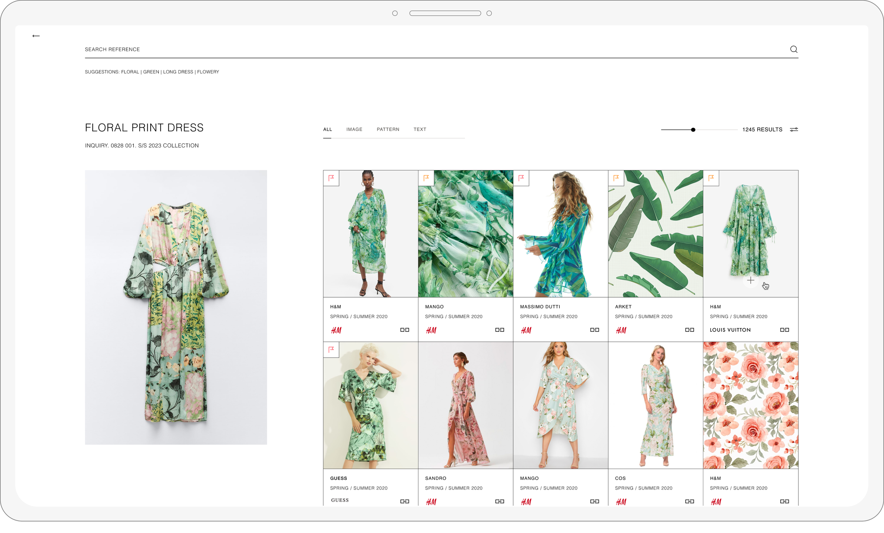
Task: Open the rose pattern thumbnail
Action: tap(751, 405)
